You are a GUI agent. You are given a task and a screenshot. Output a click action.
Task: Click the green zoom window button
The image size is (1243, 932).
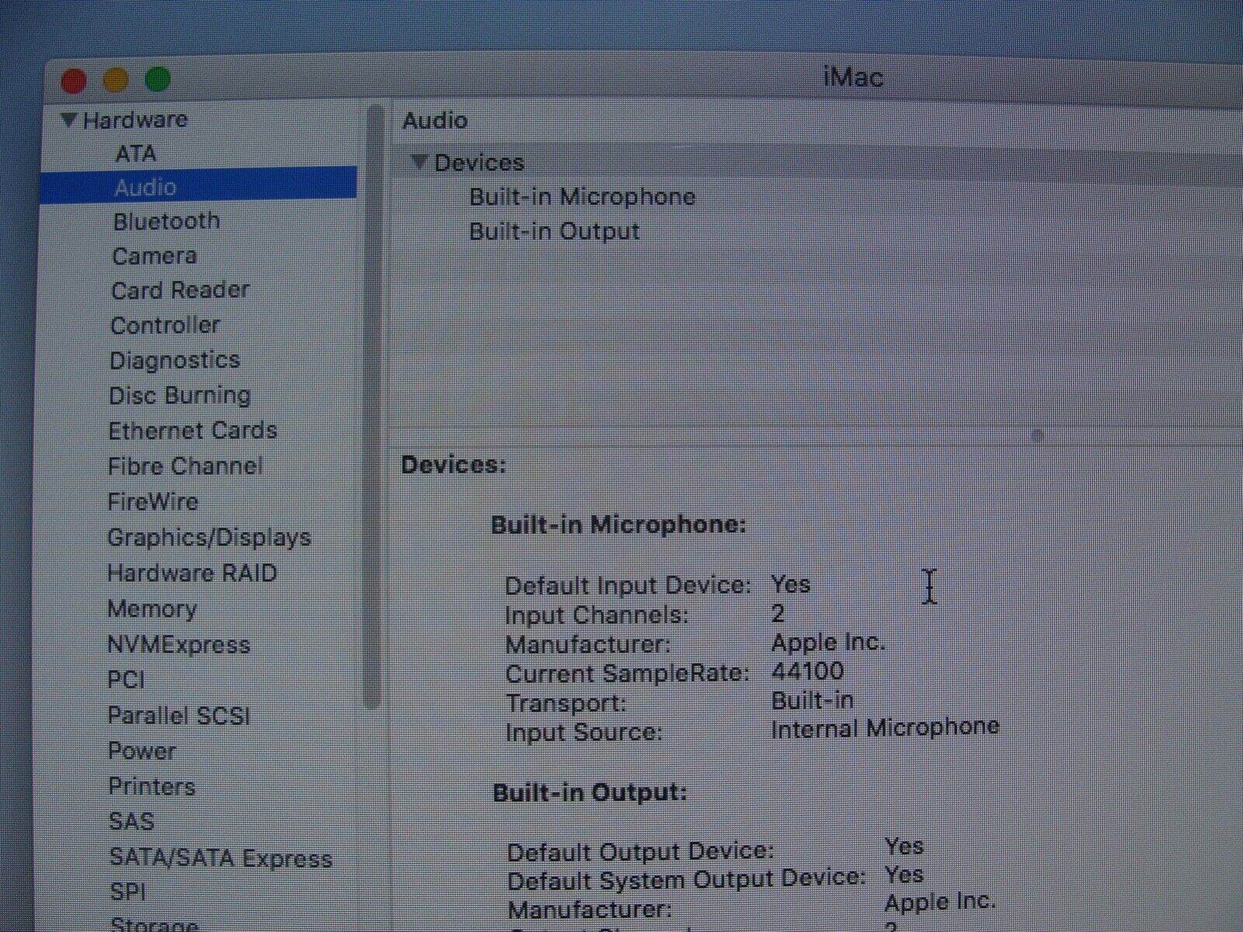coord(158,79)
